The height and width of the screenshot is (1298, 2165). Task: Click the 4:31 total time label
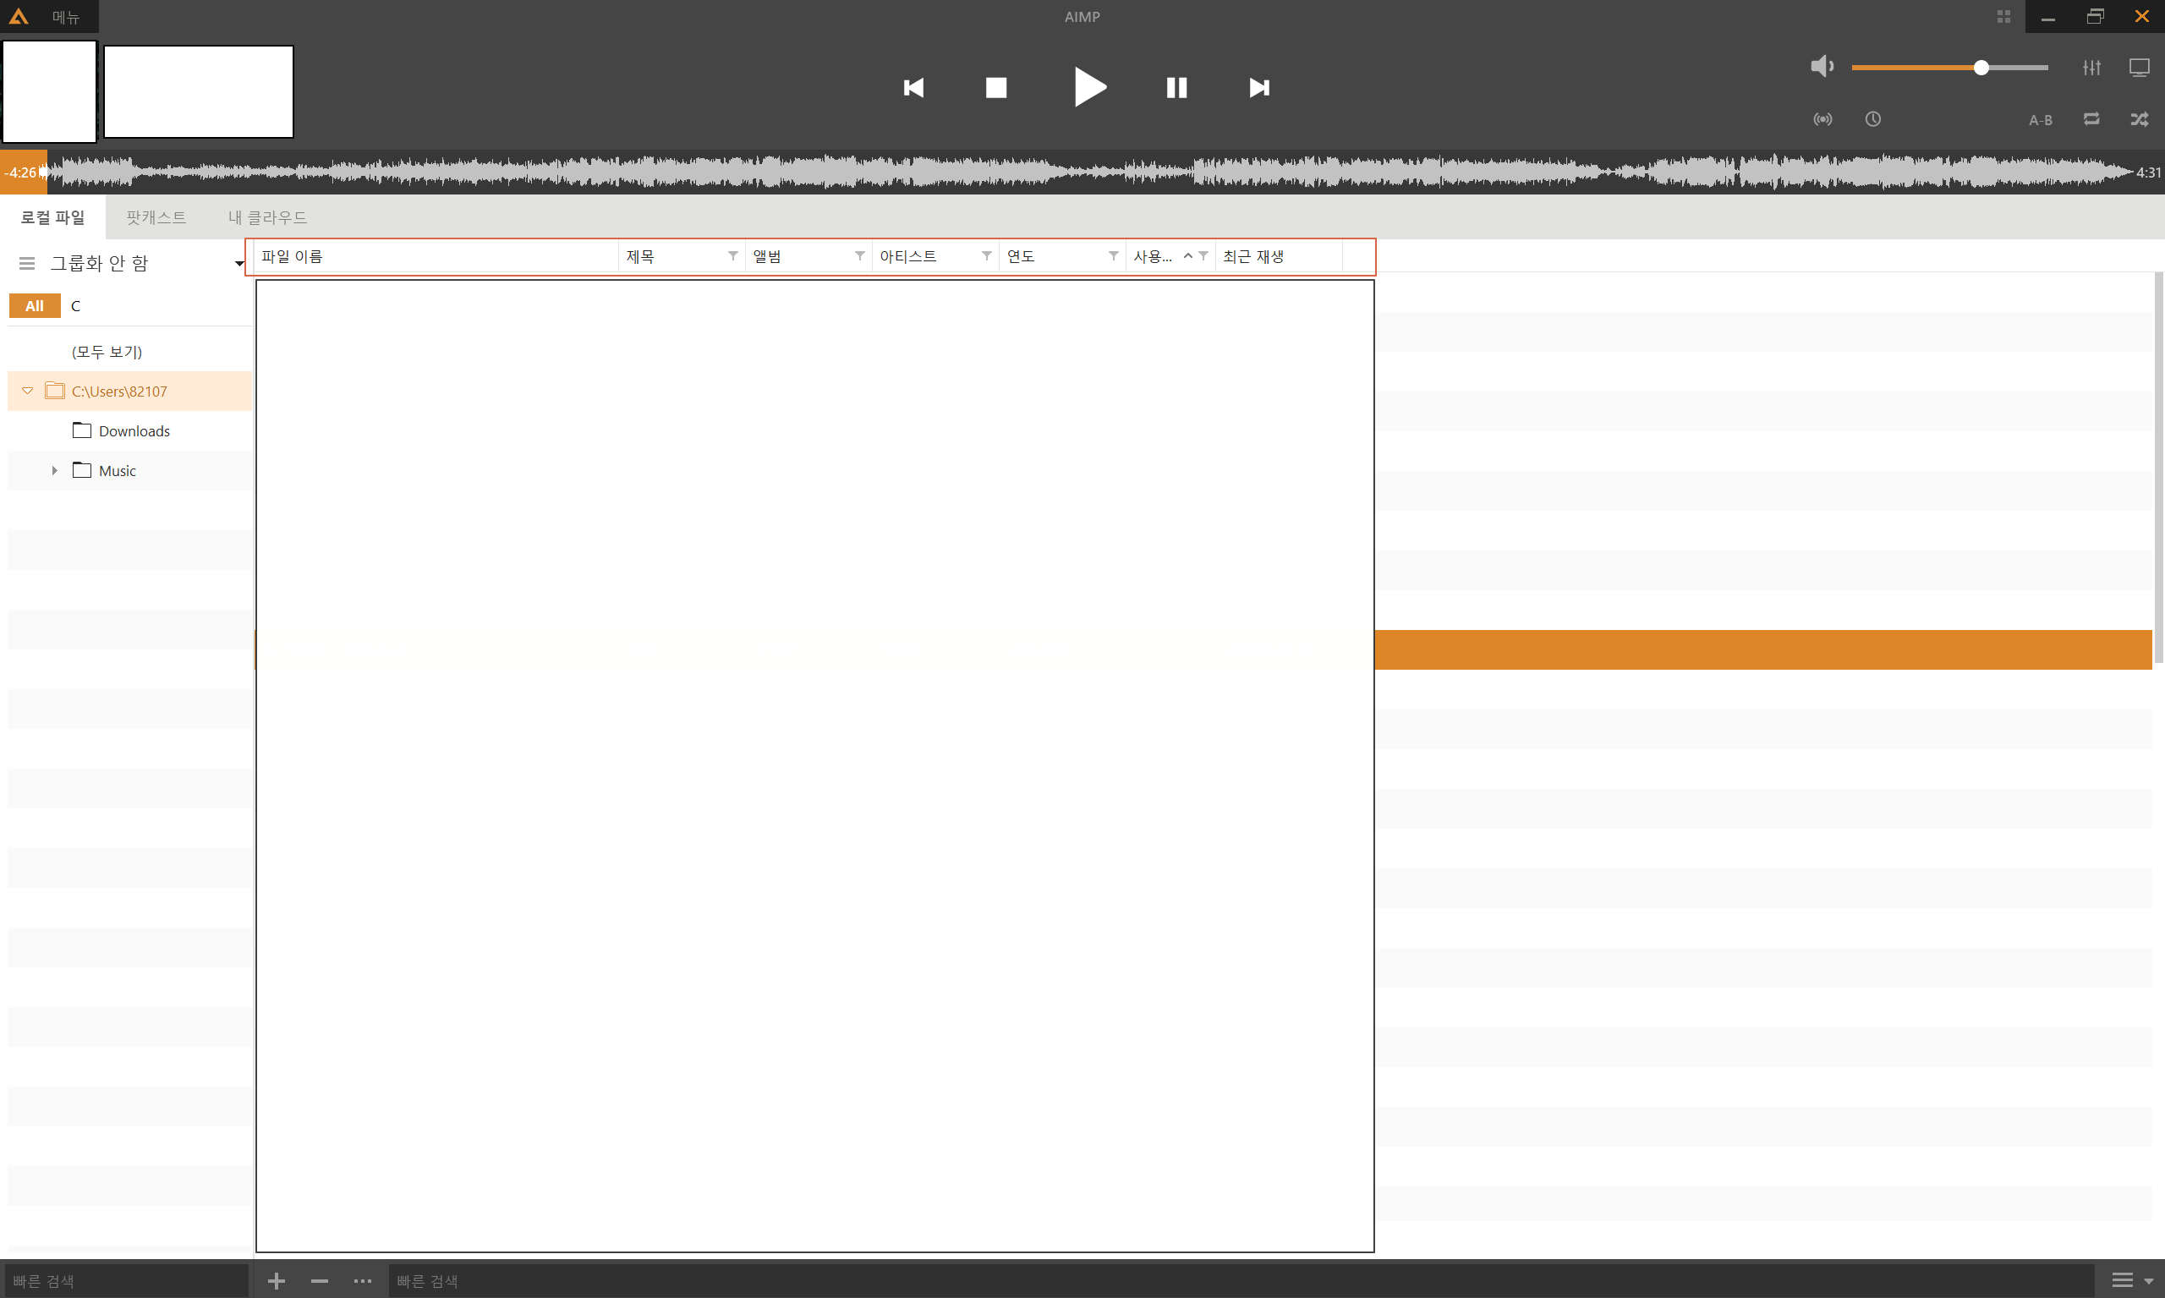coord(2148,173)
